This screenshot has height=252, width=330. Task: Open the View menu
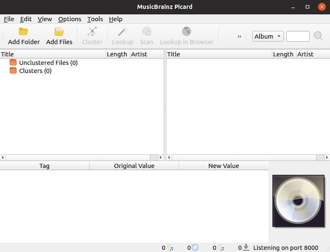click(45, 19)
